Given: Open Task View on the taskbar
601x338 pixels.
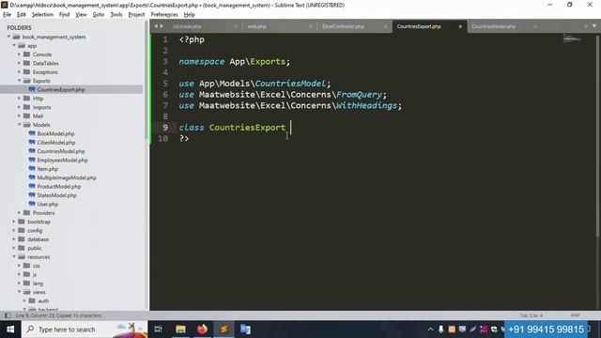Looking at the screenshot, I should point(158,330).
